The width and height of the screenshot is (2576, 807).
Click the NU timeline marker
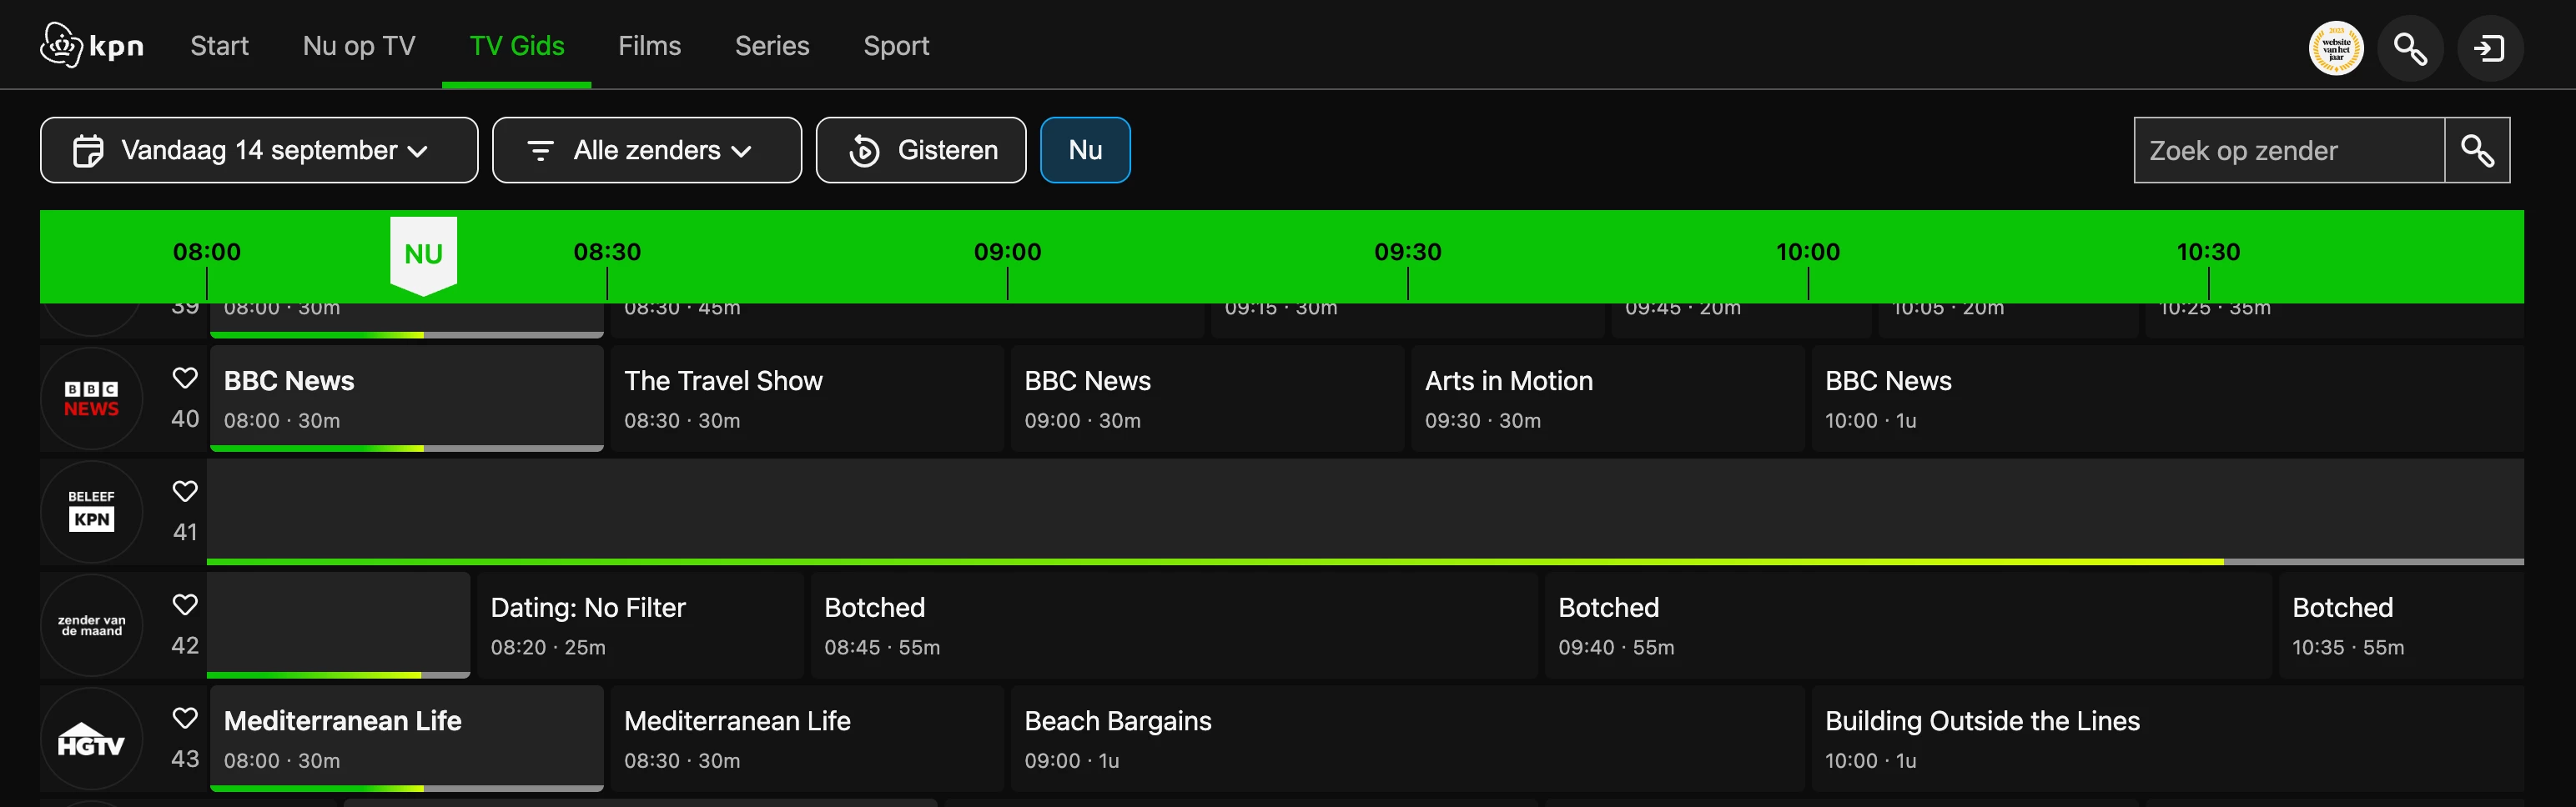pyautogui.click(x=423, y=254)
